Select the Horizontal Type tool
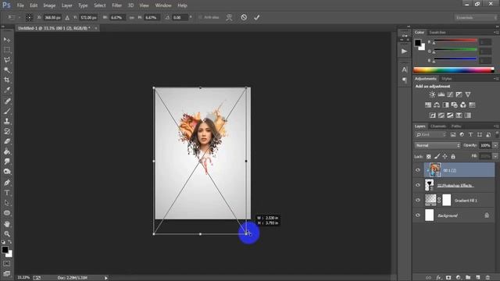This screenshot has height=281, width=500. (x=7, y=193)
